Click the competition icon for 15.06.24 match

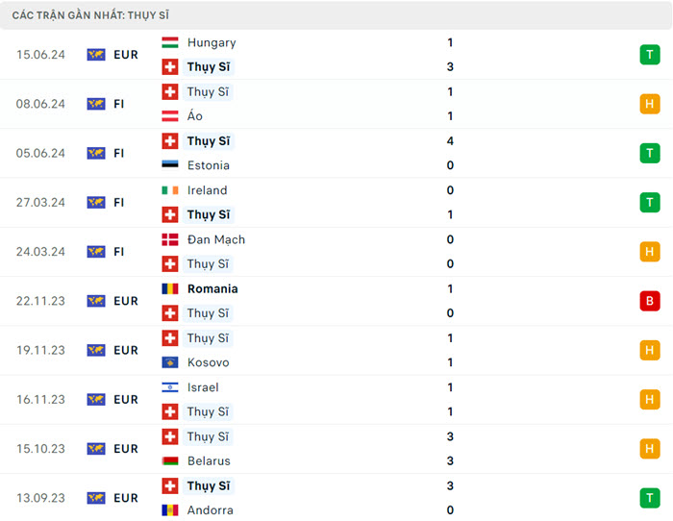[96, 55]
